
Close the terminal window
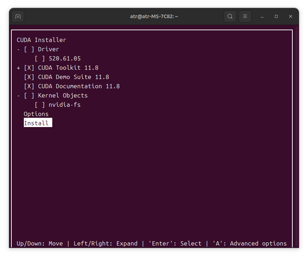[x=291, y=16]
